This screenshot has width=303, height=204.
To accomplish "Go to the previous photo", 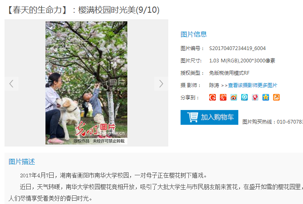I will [11, 84].
